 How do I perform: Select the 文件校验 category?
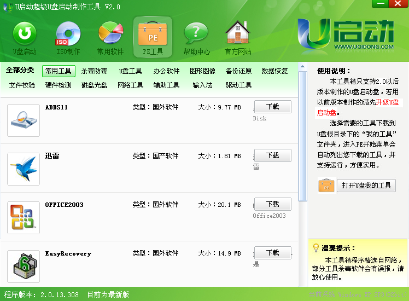pyautogui.click(x=22, y=85)
